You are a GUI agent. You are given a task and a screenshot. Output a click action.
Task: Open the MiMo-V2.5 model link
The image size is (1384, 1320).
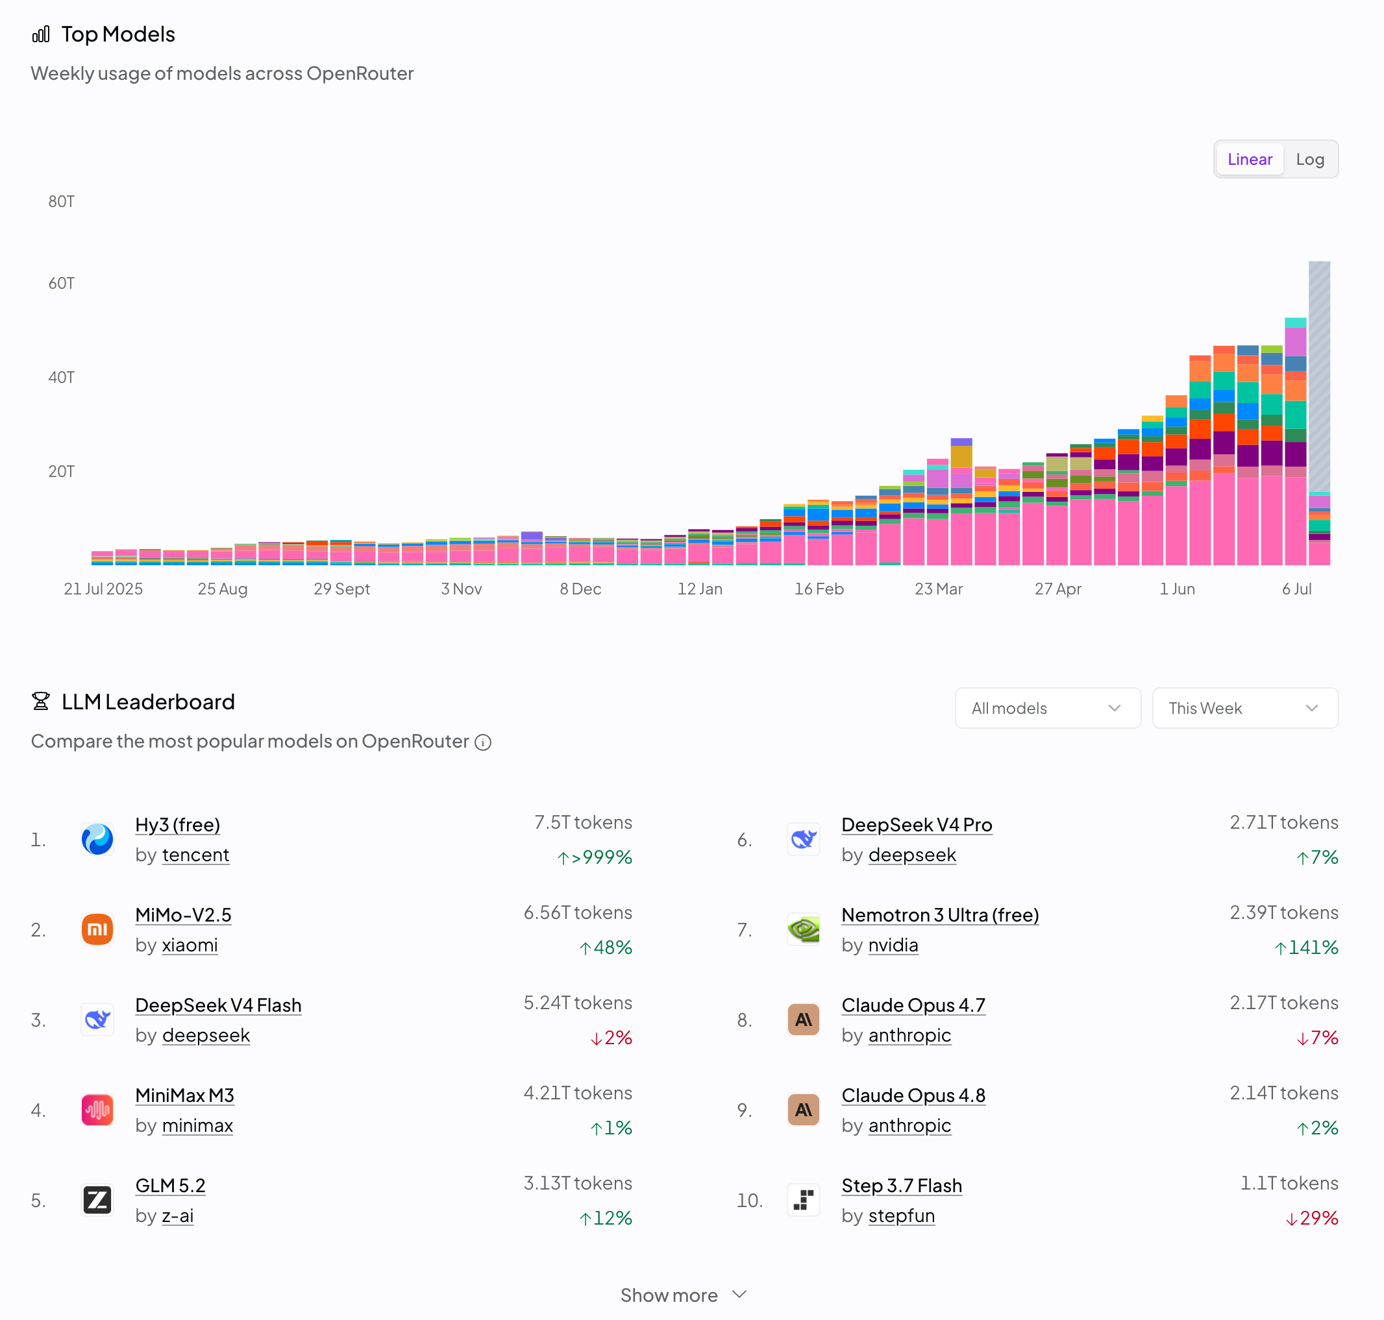pos(183,914)
